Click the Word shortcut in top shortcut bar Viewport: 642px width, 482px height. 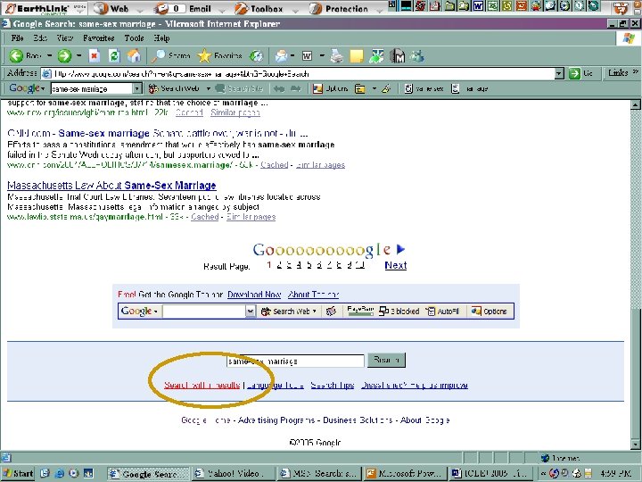tap(478, 5)
